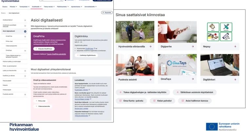Click the arrow icon on Digiperhe card
249x131 pixels.
point(193,47)
